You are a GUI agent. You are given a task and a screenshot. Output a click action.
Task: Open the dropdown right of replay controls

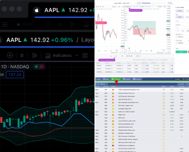[138, 56]
